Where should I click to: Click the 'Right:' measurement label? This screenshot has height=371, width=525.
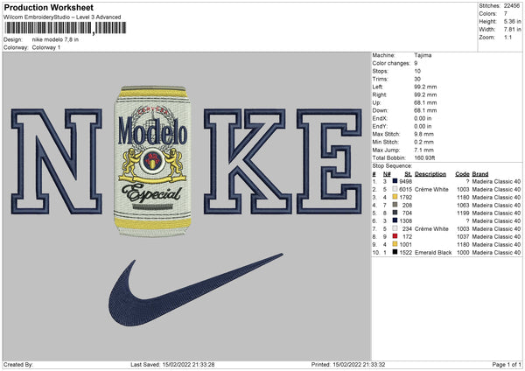tap(380, 94)
